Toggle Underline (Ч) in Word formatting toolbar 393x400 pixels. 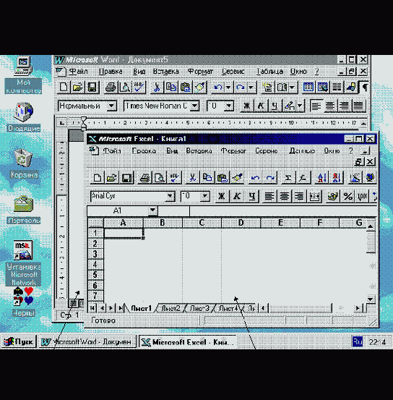click(275, 106)
